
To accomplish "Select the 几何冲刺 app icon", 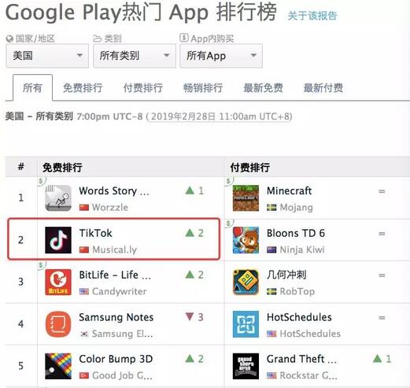I will pyautogui.click(x=246, y=282).
